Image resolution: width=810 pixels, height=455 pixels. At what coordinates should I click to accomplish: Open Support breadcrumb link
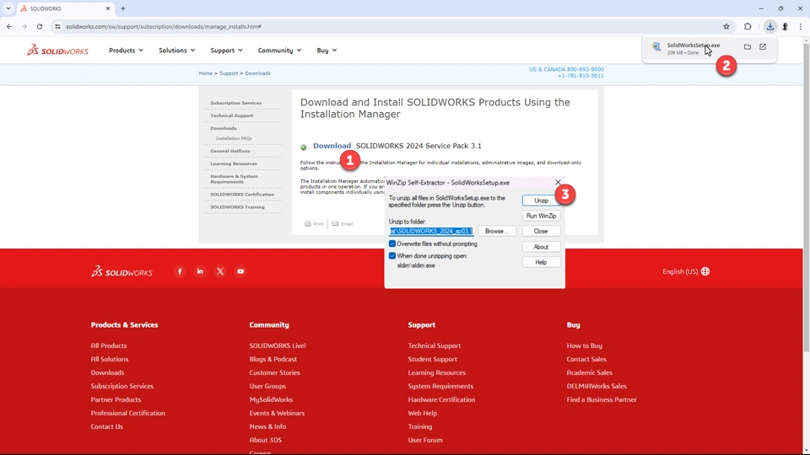(x=229, y=73)
